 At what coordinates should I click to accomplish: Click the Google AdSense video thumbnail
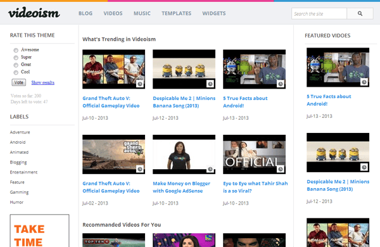(184, 155)
